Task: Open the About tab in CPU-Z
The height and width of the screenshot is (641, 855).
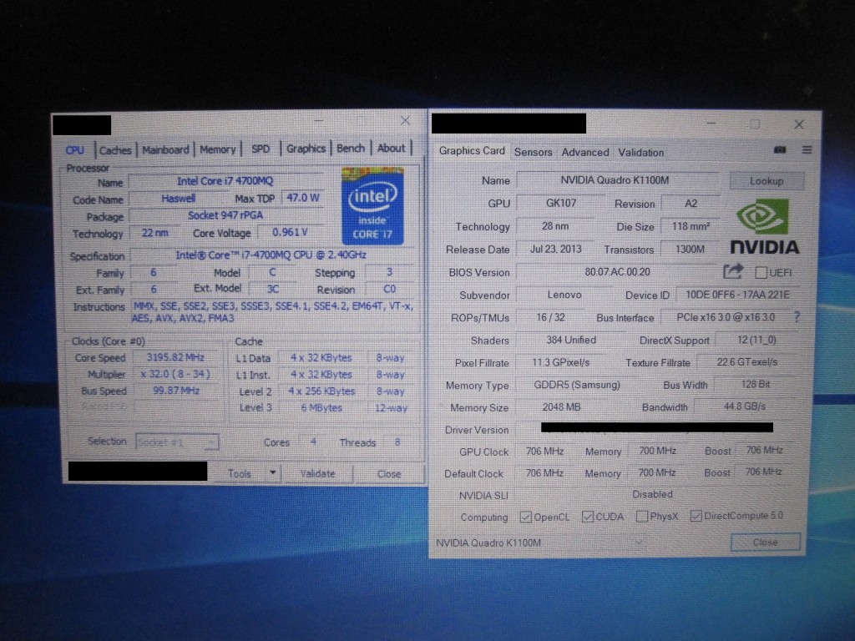Action: pyautogui.click(x=392, y=148)
